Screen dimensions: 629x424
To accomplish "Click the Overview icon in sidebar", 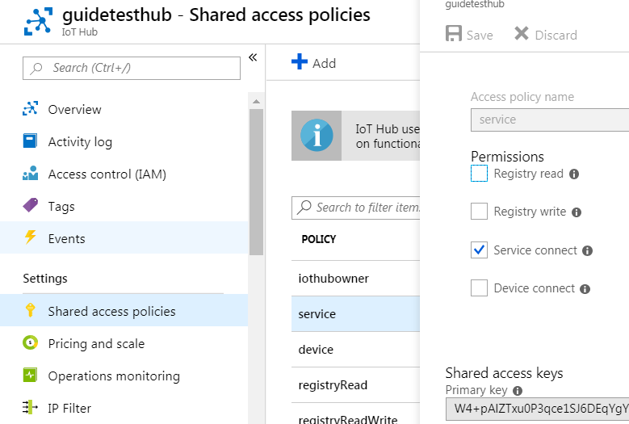I will tap(31, 109).
